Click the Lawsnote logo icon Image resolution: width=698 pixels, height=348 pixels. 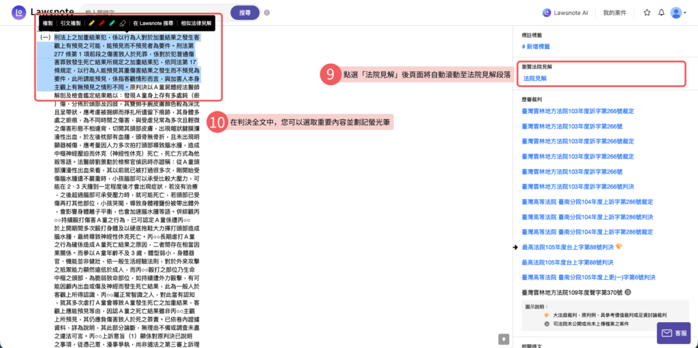pyautogui.click(x=18, y=12)
